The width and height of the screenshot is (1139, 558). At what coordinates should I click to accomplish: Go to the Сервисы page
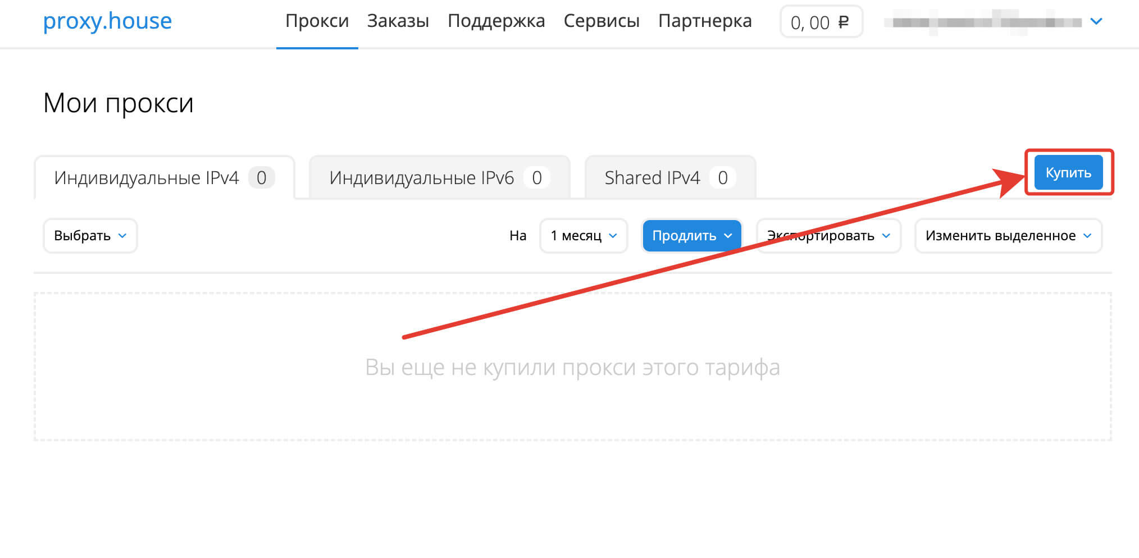602,21
